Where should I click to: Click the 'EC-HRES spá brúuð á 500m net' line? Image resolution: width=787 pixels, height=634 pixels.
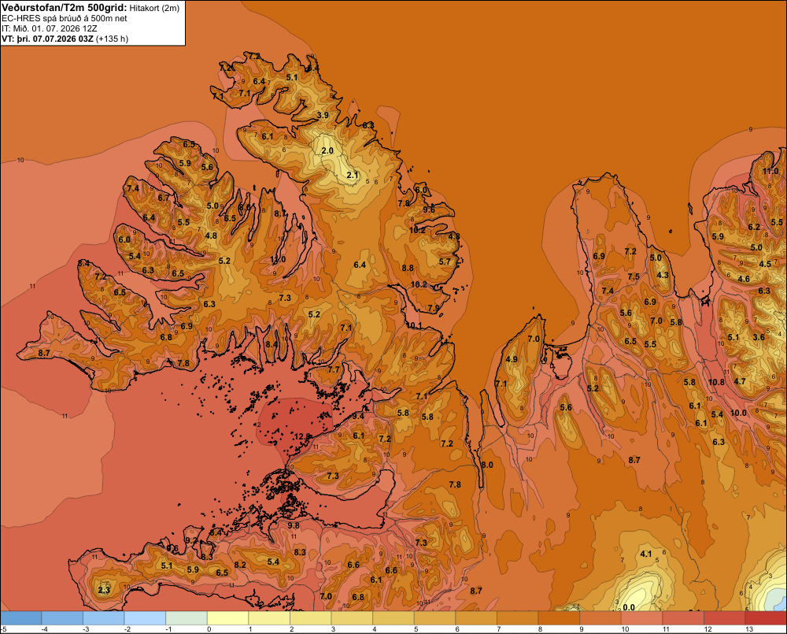[x=65, y=19]
